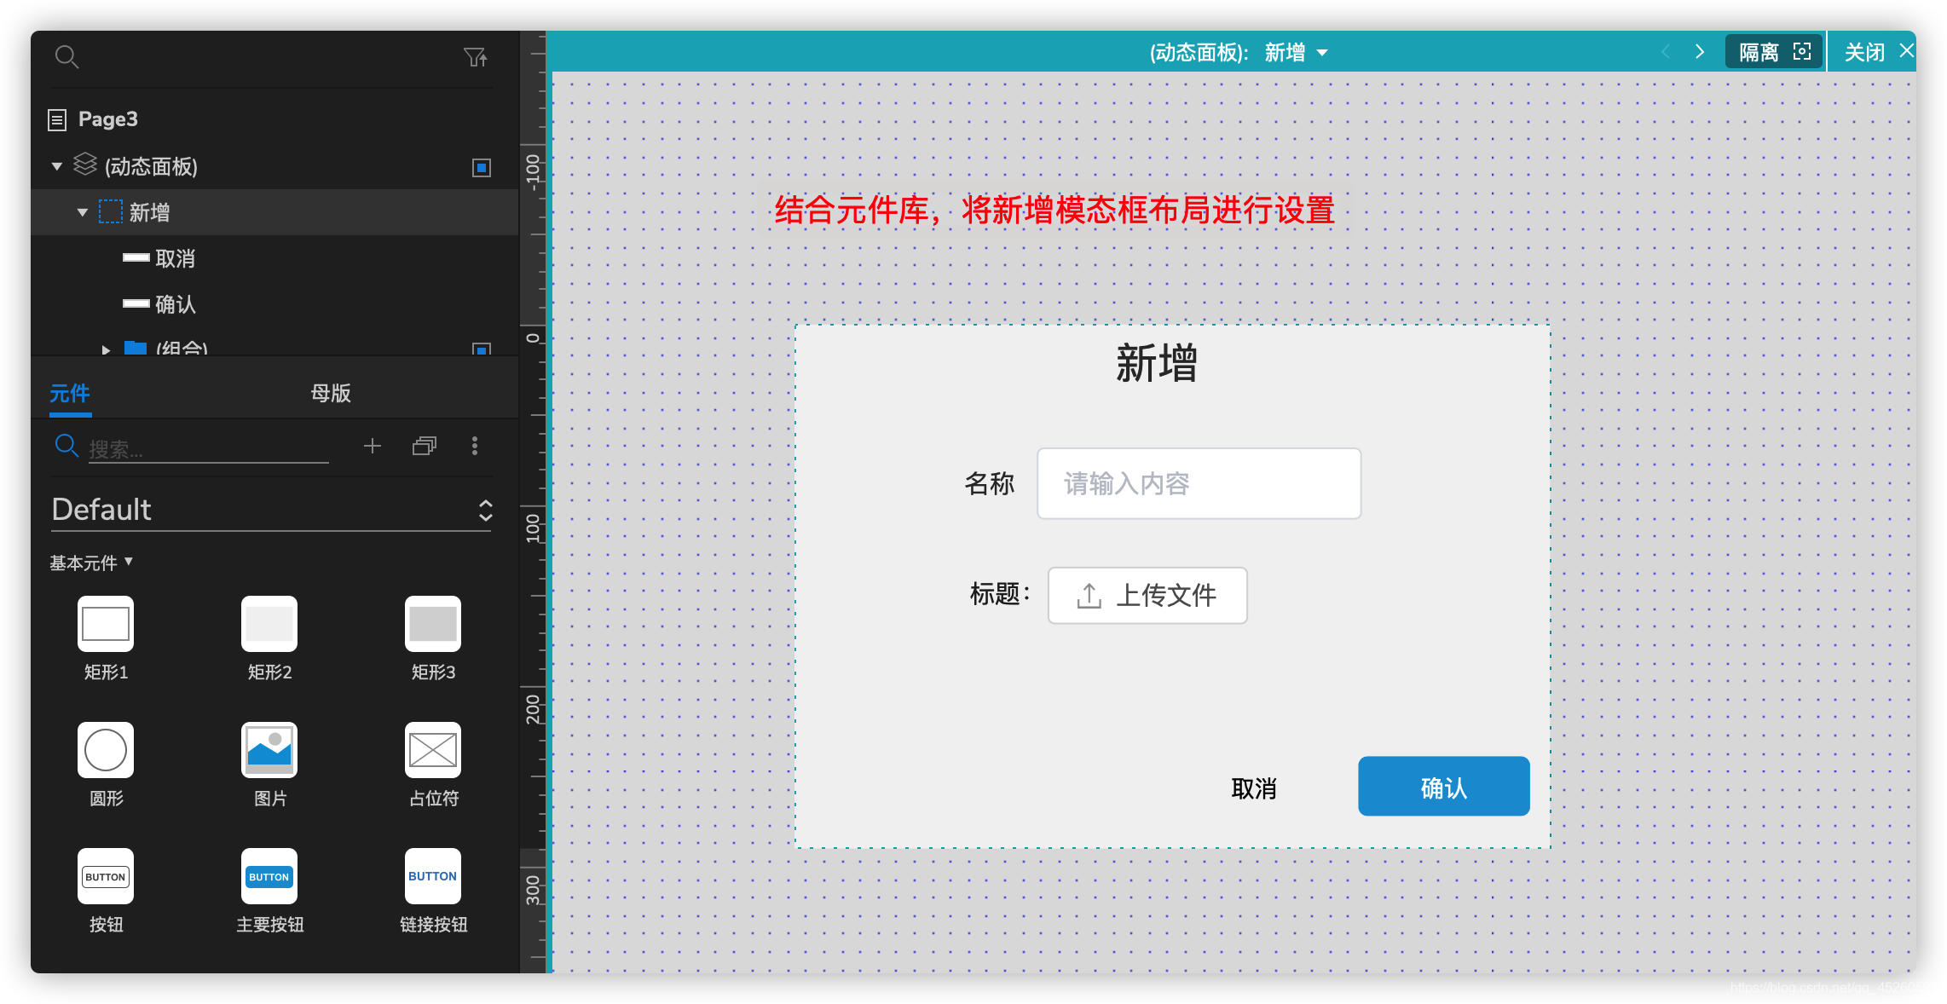
Task: Select the 矩形1 widget
Action: click(106, 638)
